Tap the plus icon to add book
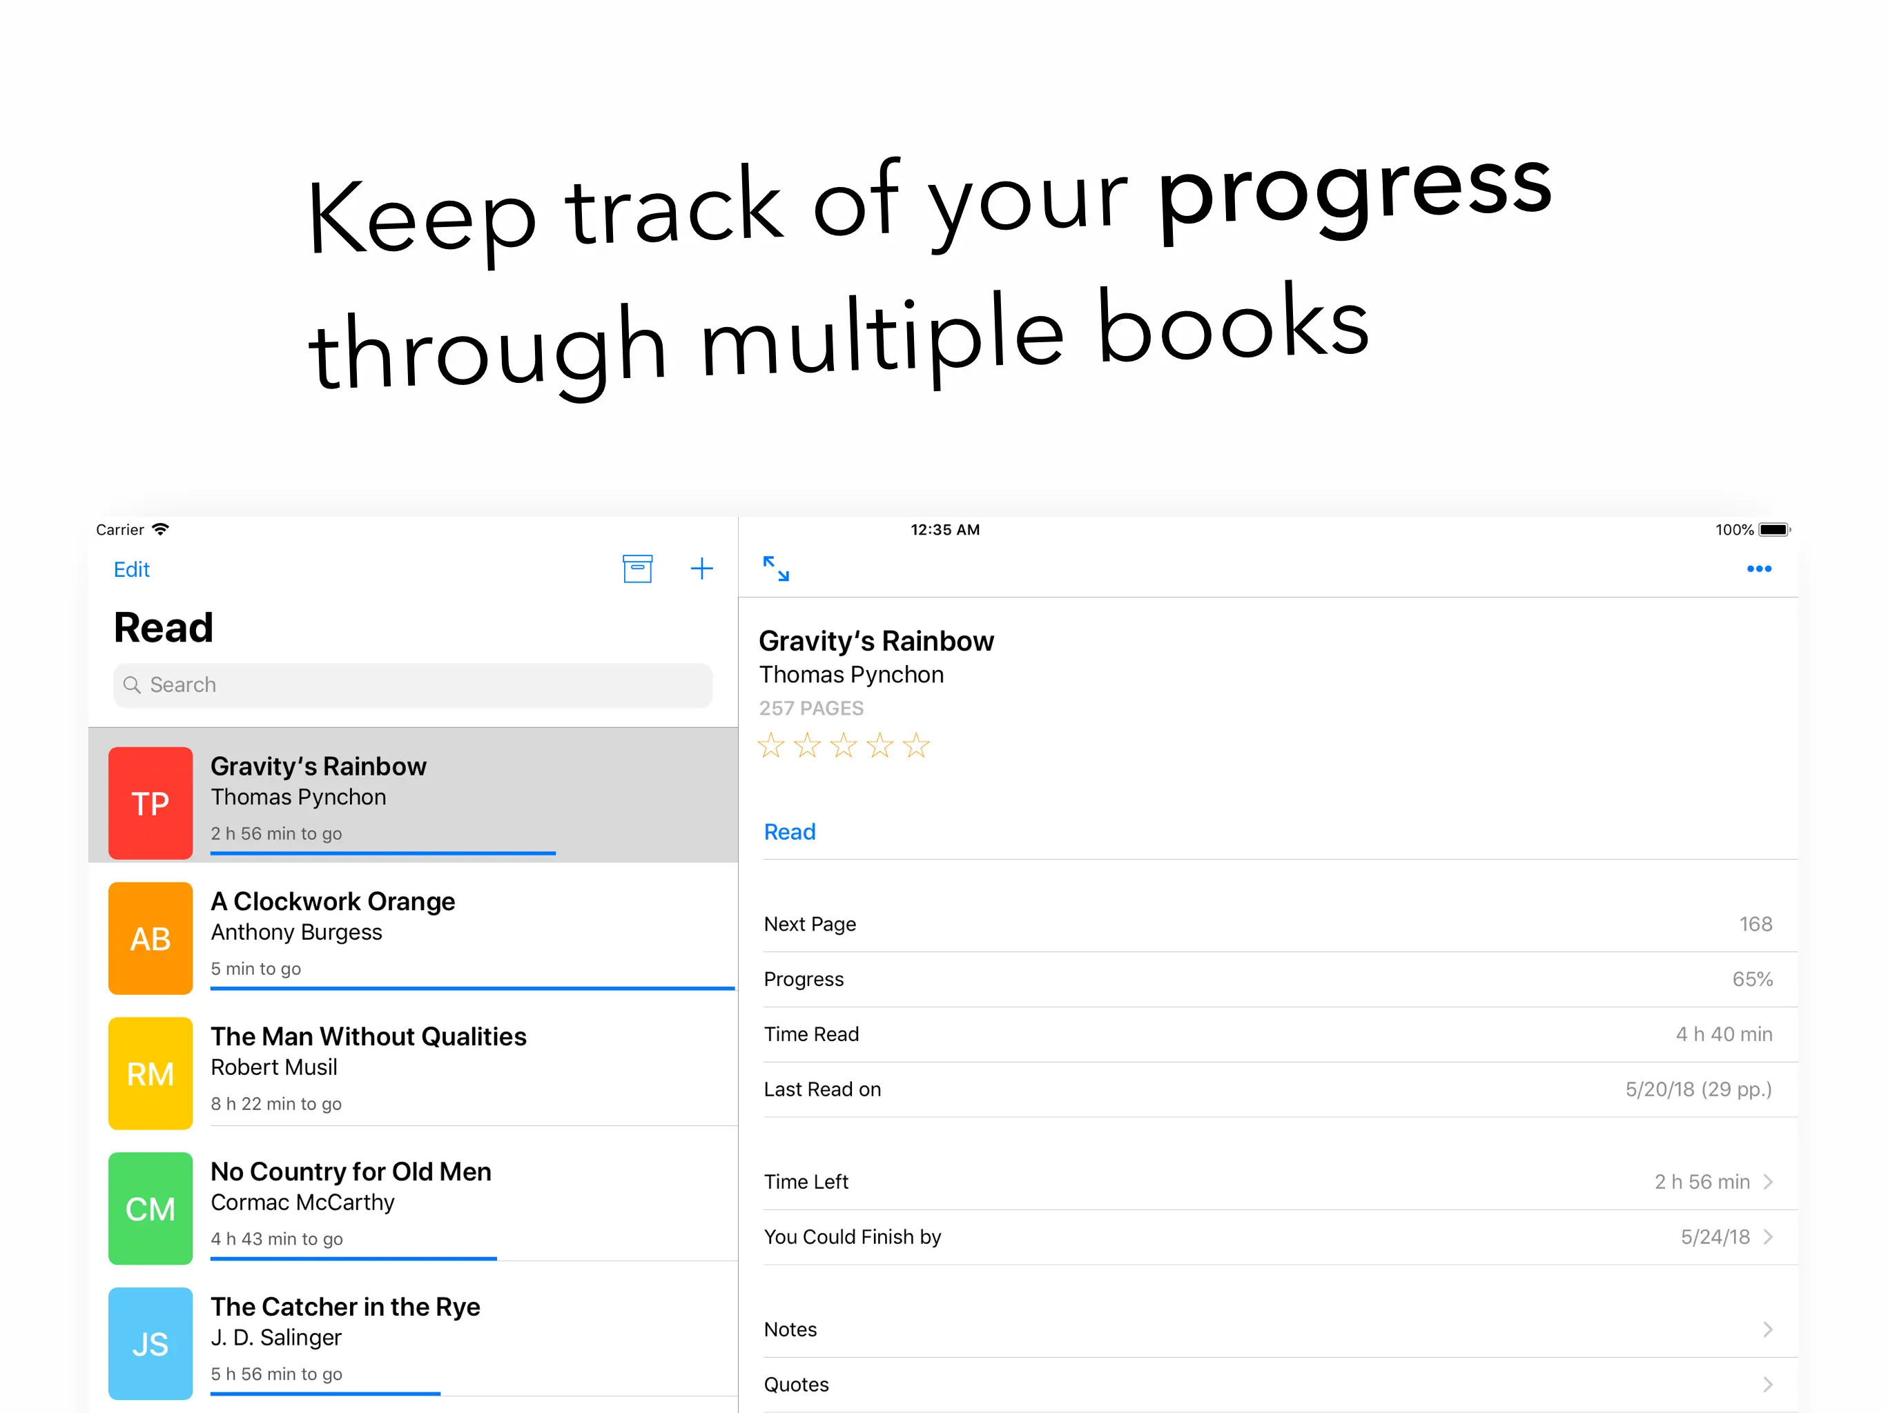Image resolution: width=1886 pixels, height=1413 pixels. [701, 569]
